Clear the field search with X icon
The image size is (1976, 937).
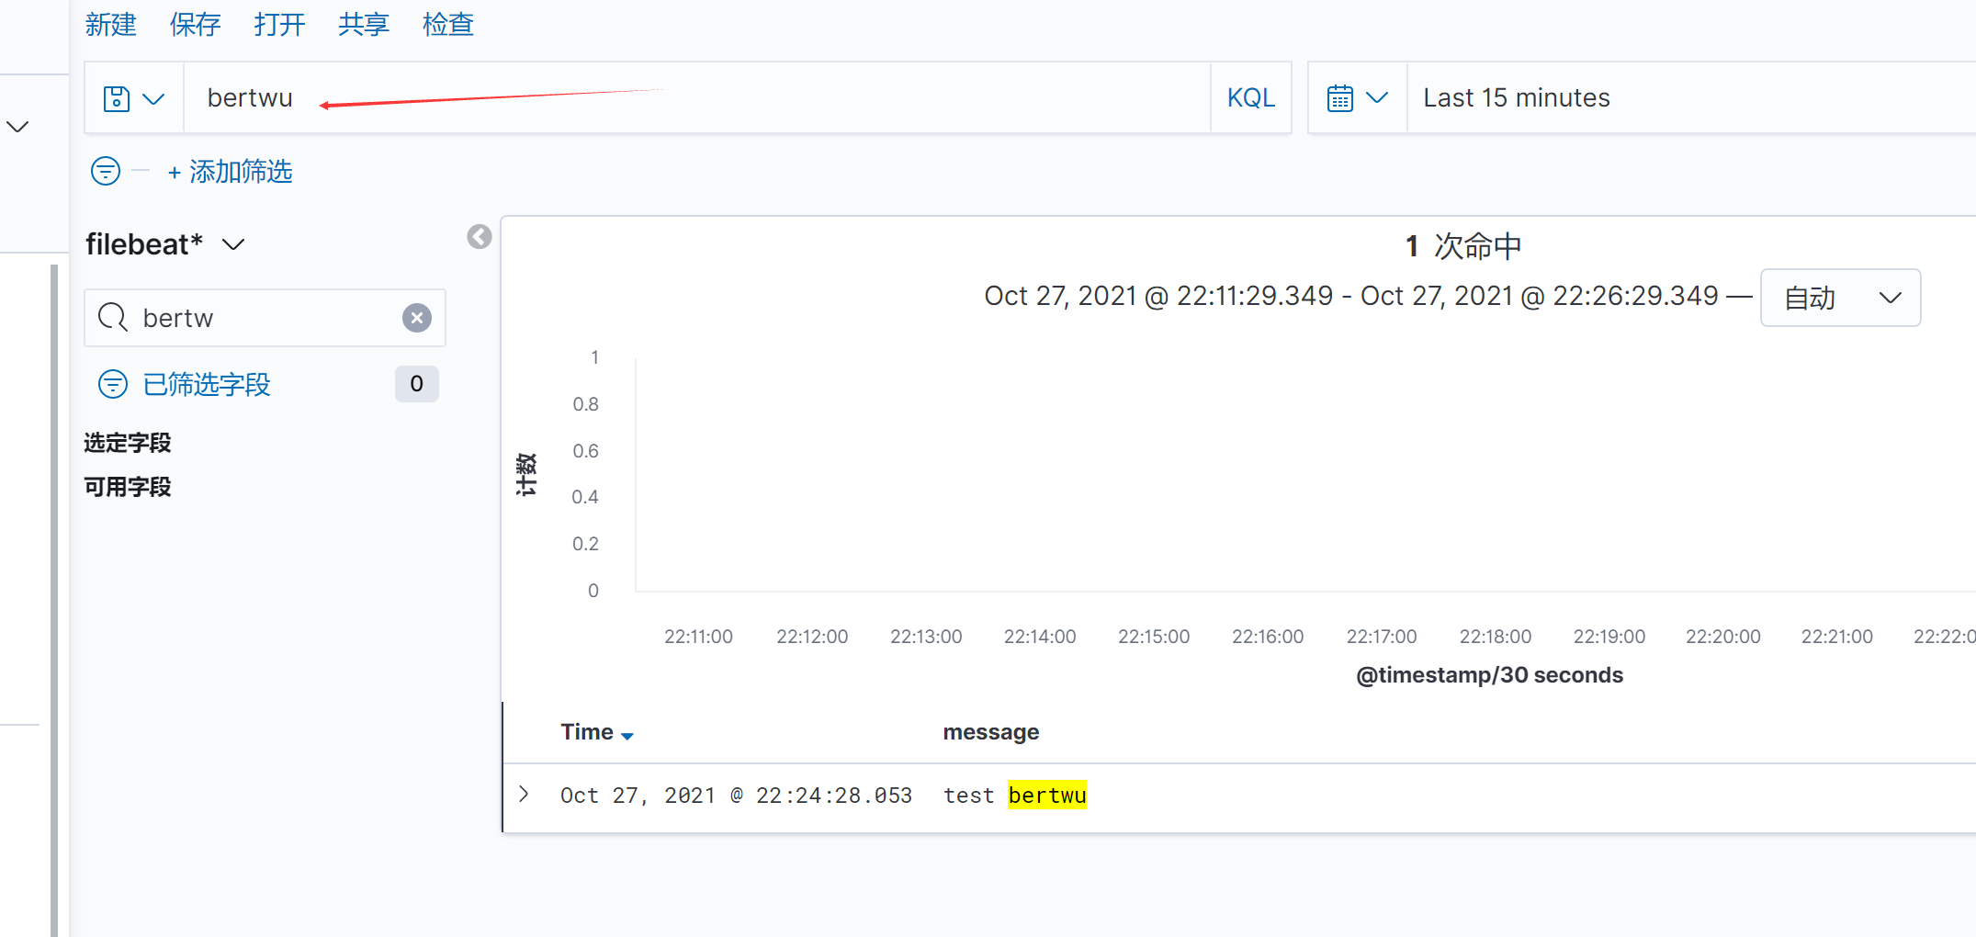pos(417,318)
